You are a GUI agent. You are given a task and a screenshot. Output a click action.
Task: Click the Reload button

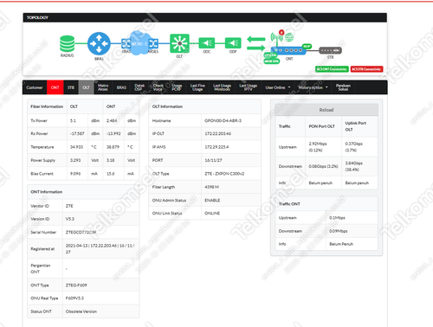click(x=326, y=110)
